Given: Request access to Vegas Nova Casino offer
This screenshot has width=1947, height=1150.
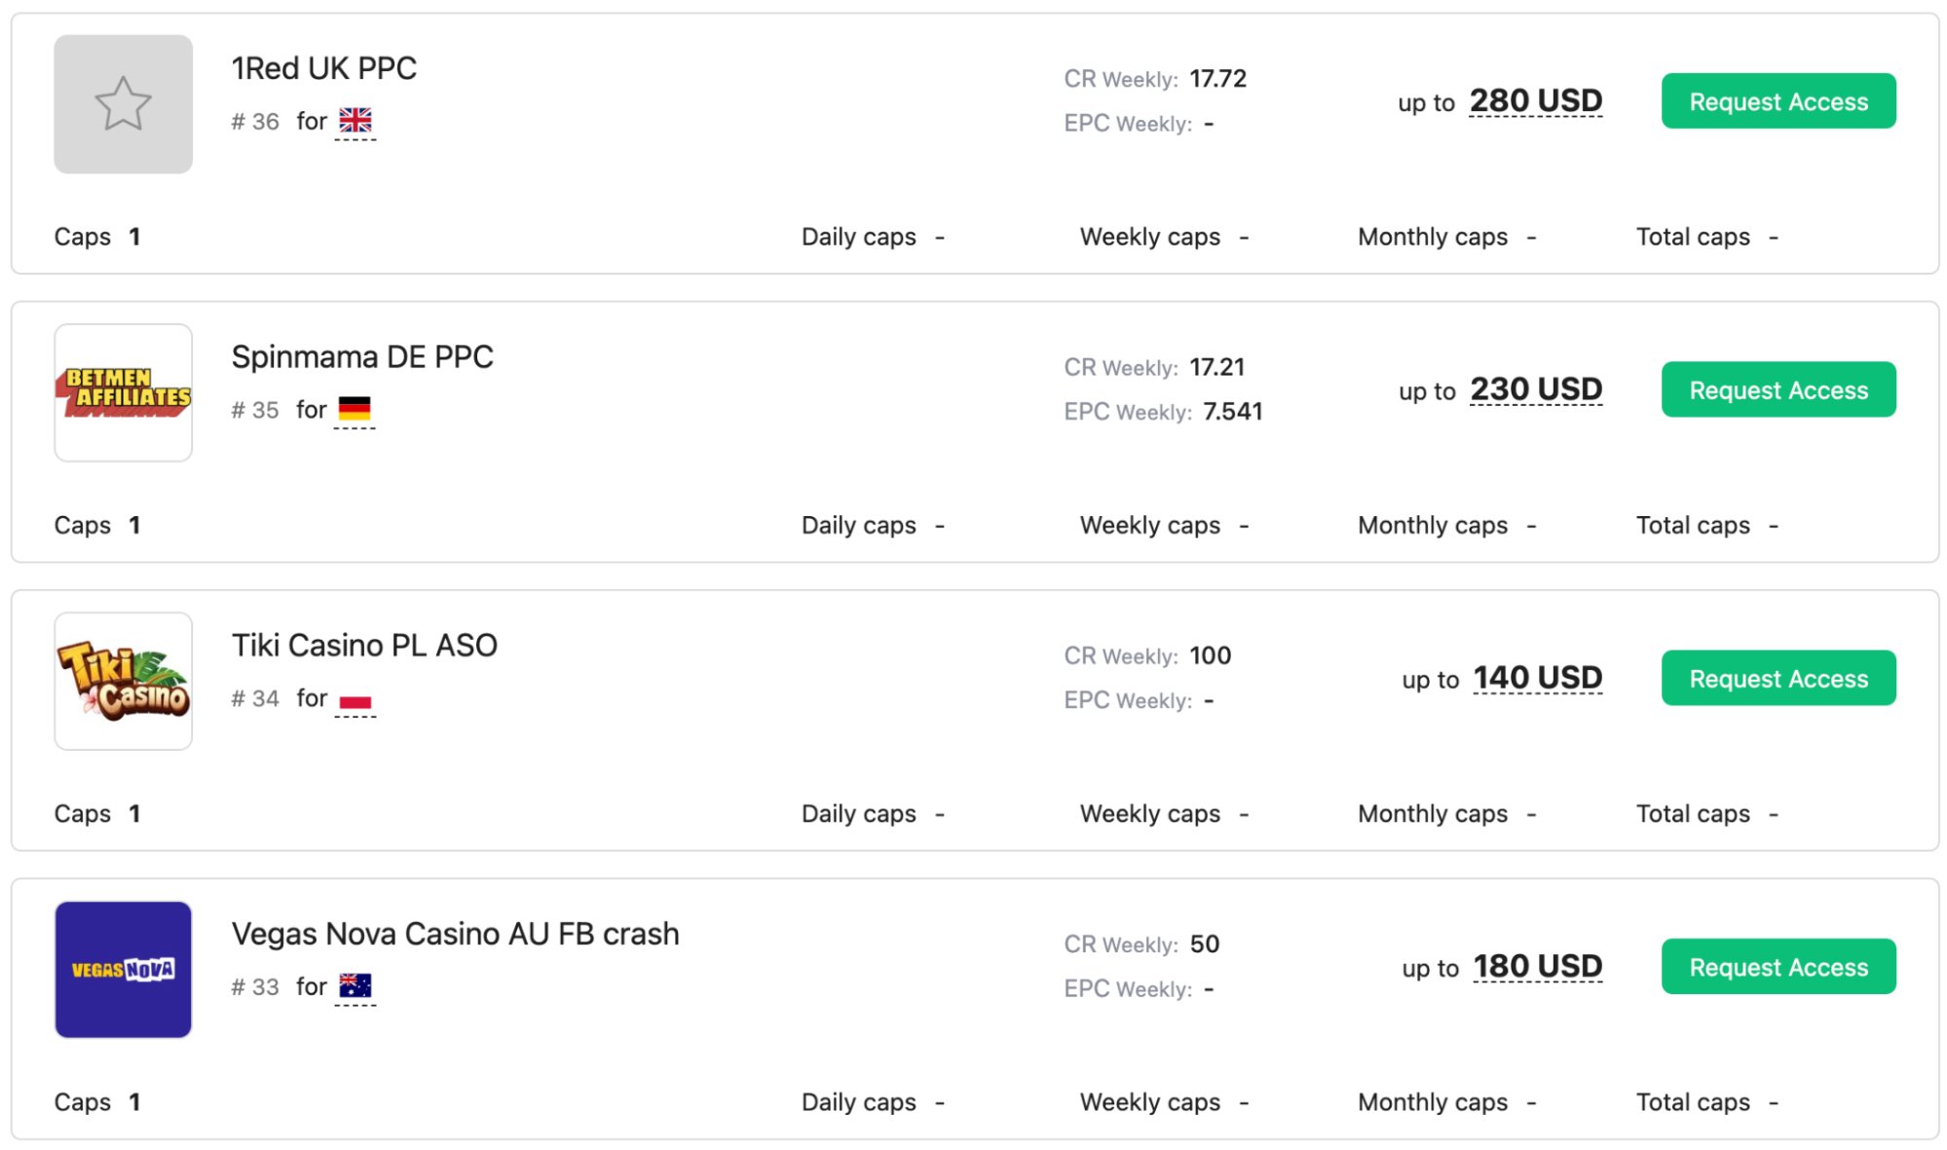Looking at the screenshot, I should (1778, 966).
